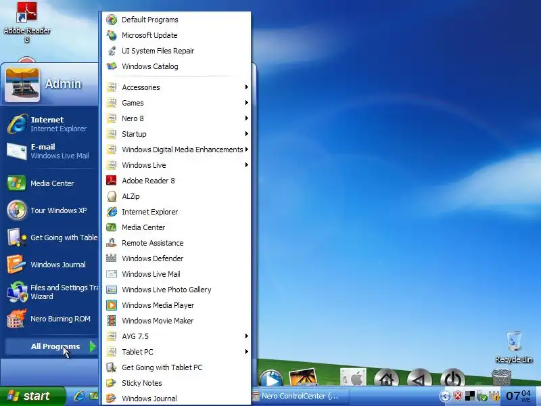Click Windows Live Photo Gallery icon

[x=112, y=290]
